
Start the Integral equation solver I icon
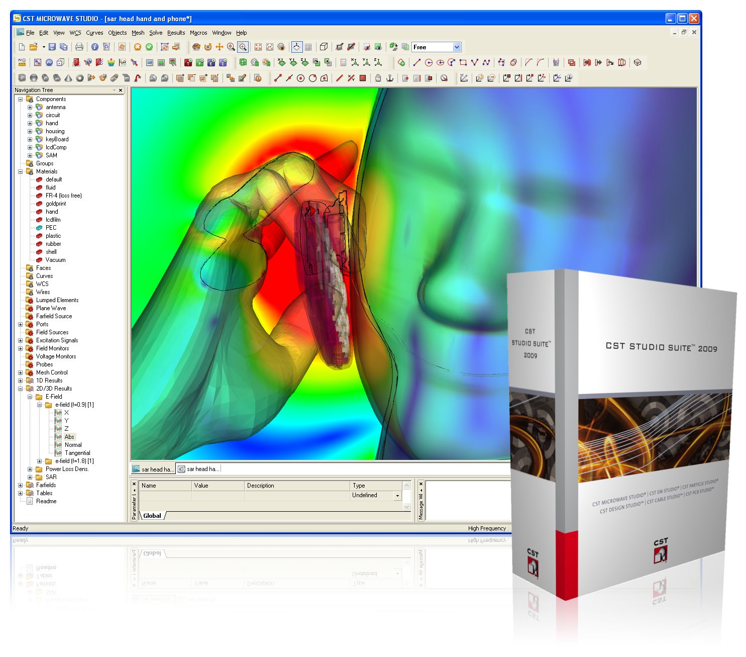click(223, 62)
